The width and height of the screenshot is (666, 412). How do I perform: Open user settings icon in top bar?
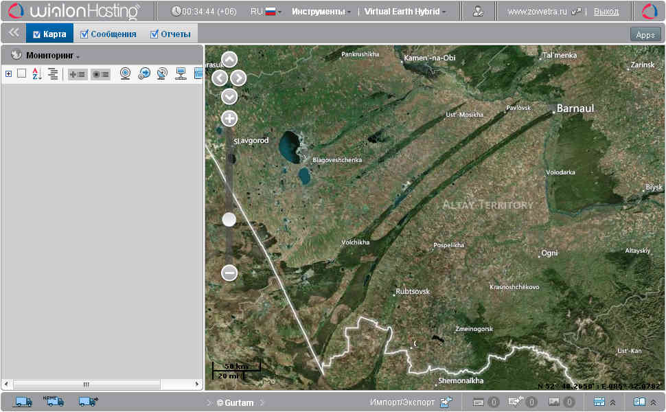478,12
